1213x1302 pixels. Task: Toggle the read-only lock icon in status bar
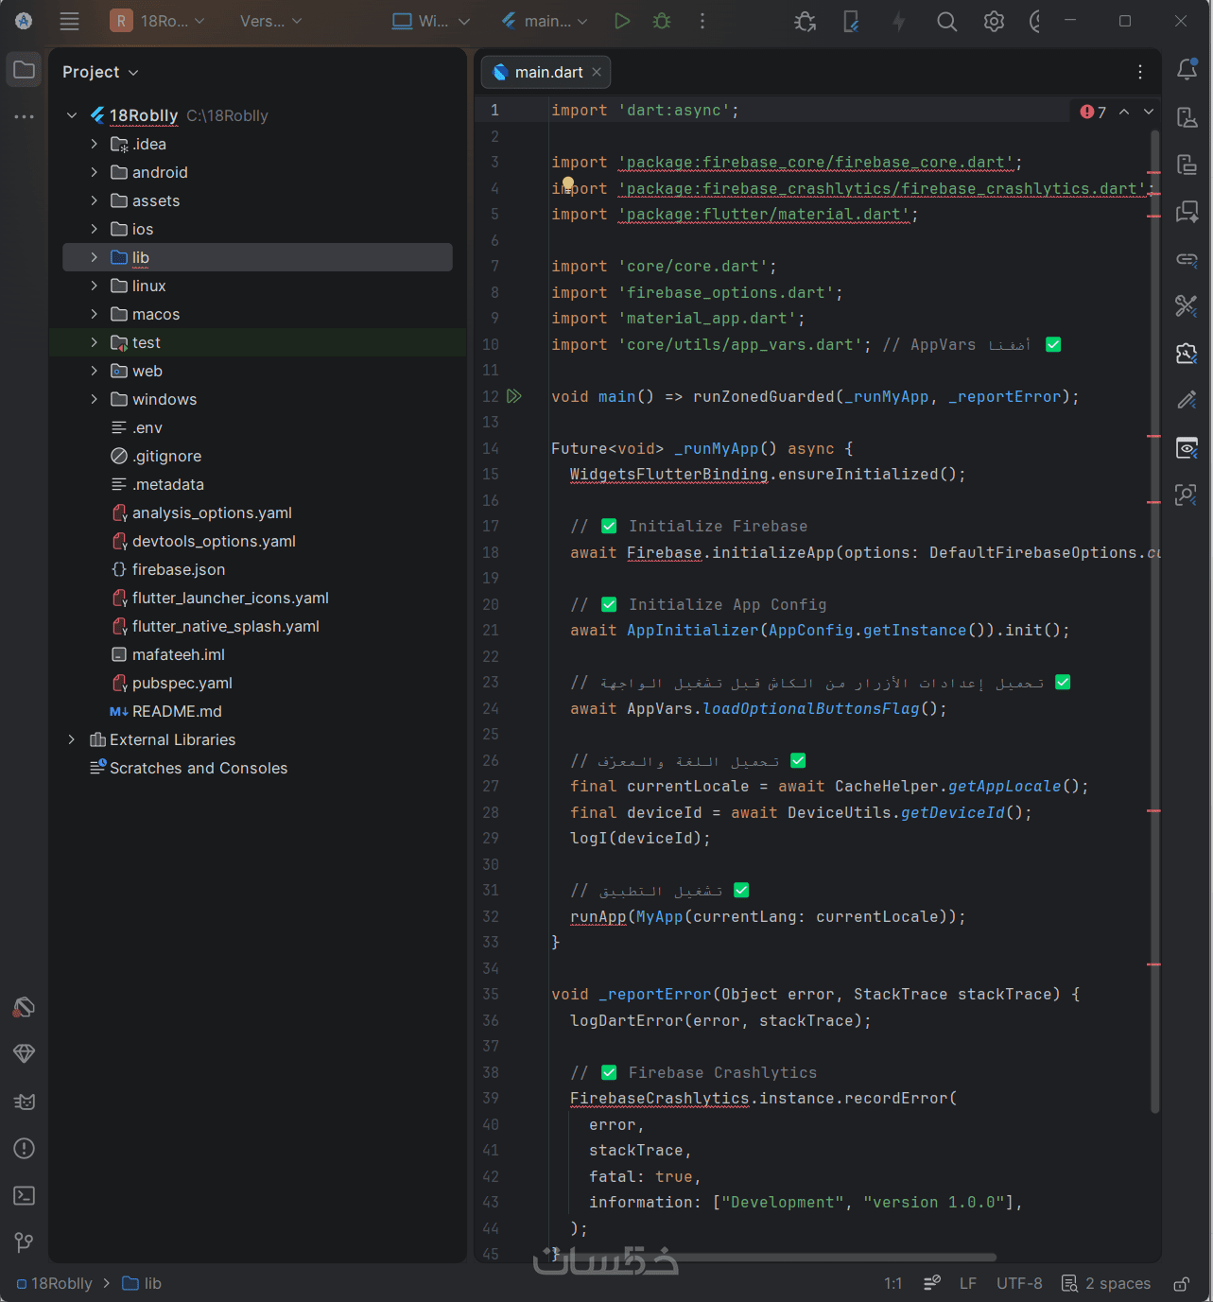pos(1182,1283)
